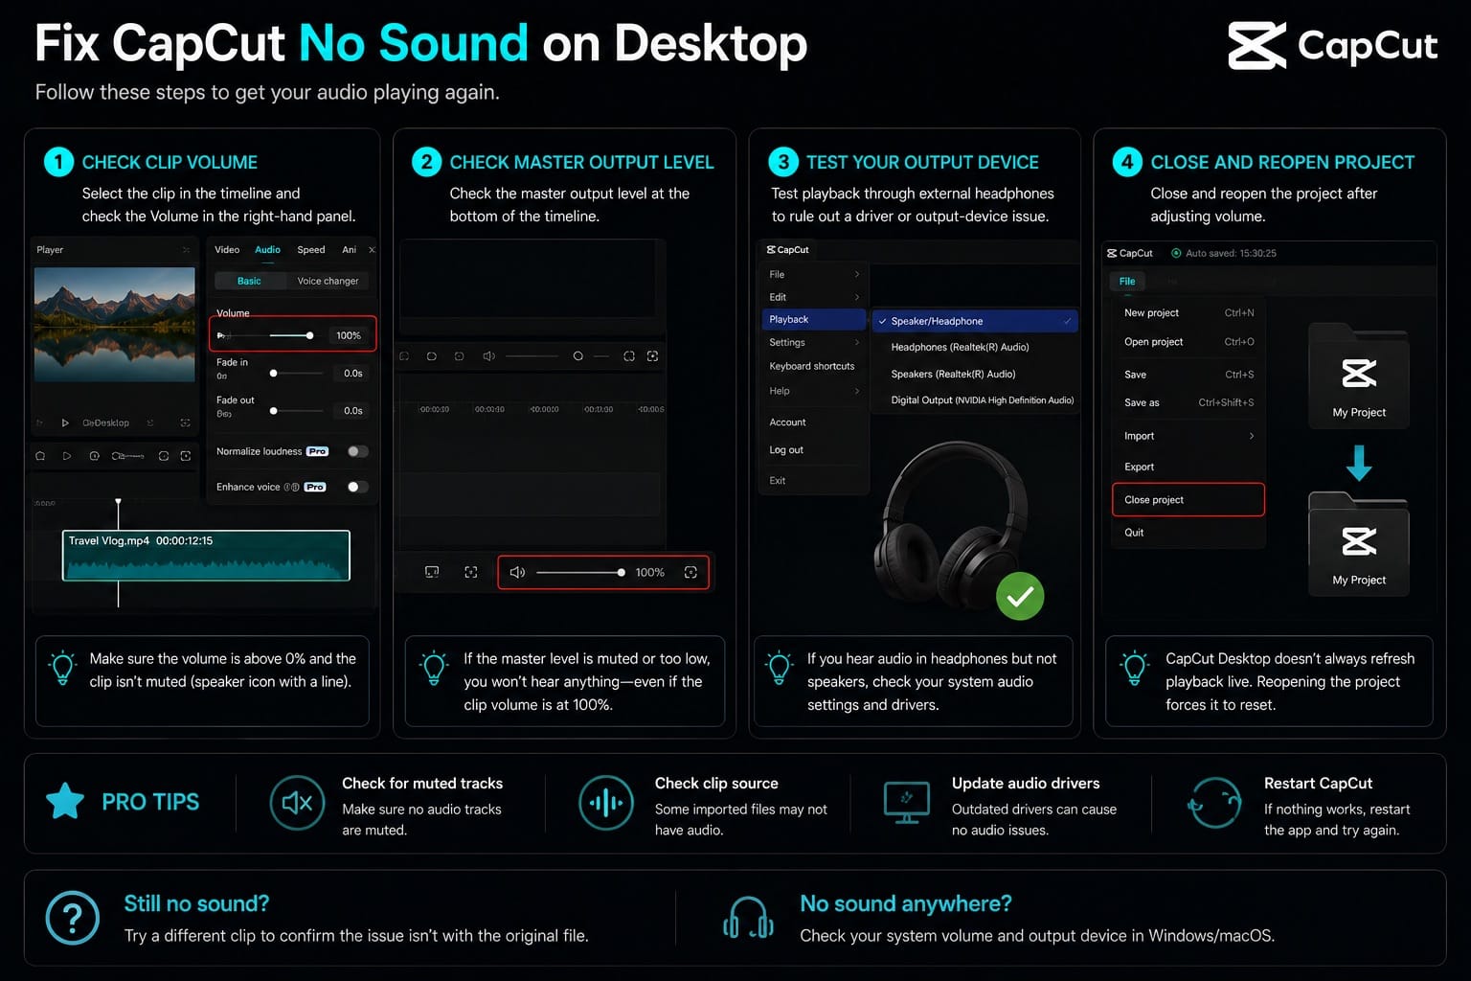Screen dimensions: 1471x981
Task: Click Export in the File menu
Action: click(x=1188, y=467)
